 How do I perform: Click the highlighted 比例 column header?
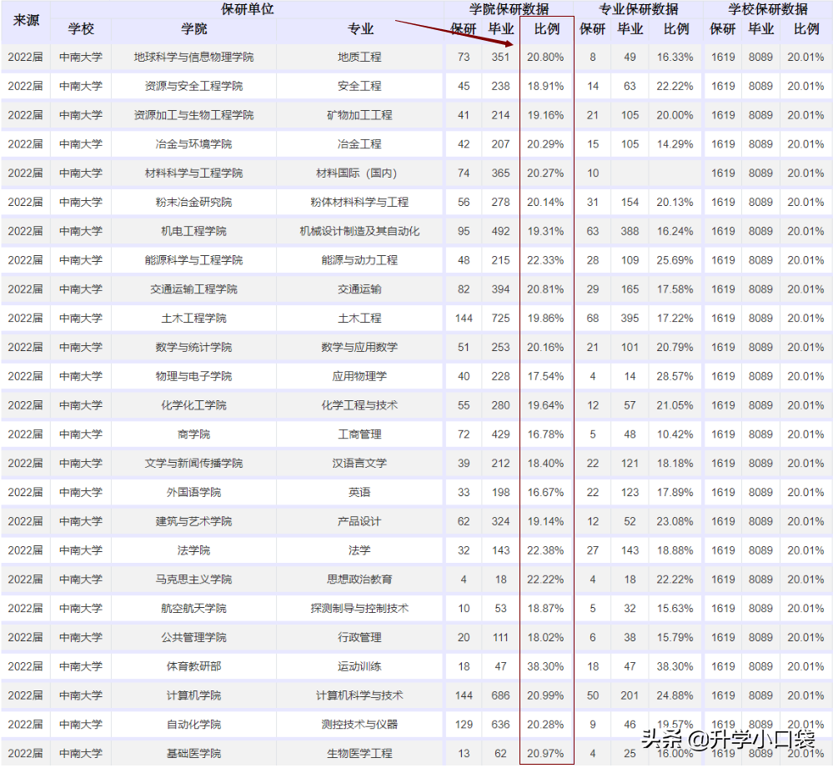click(x=546, y=28)
